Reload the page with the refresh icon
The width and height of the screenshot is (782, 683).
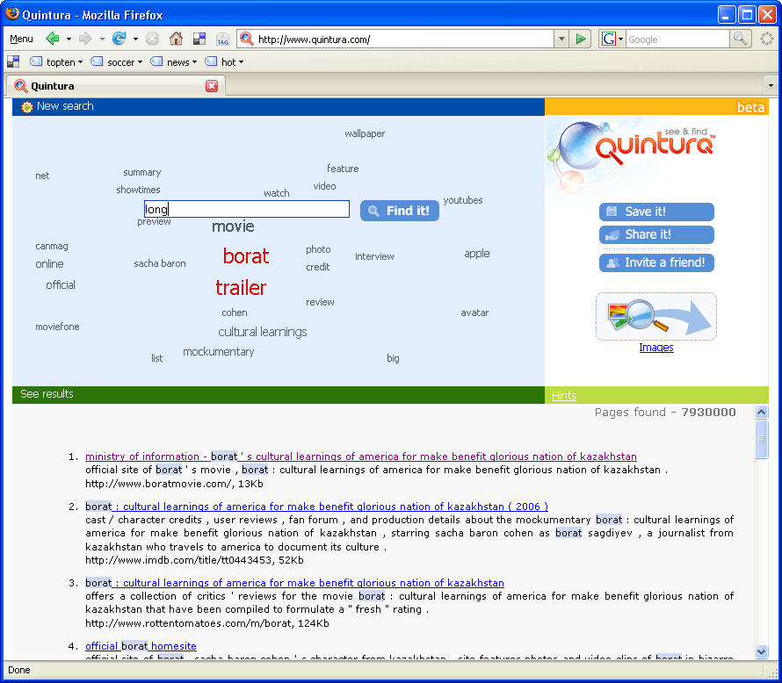pyautogui.click(x=119, y=39)
